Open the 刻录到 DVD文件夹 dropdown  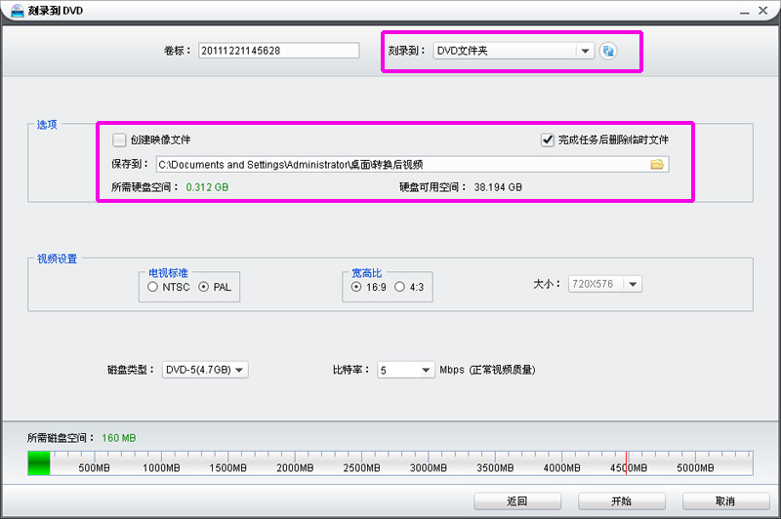pyautogui.click(x=514, y=51)
